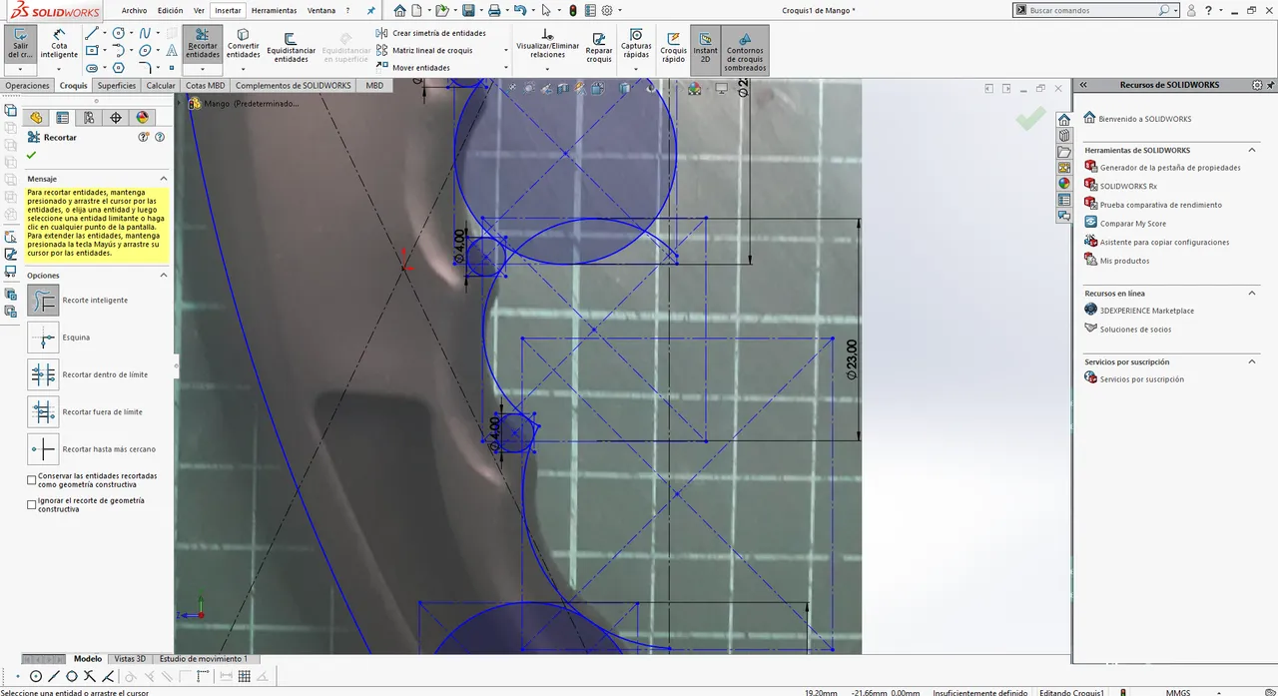Click Matriz lineal de croquis
The height and width of the screenshot is (696, 1278).
[x=424, y=50]
